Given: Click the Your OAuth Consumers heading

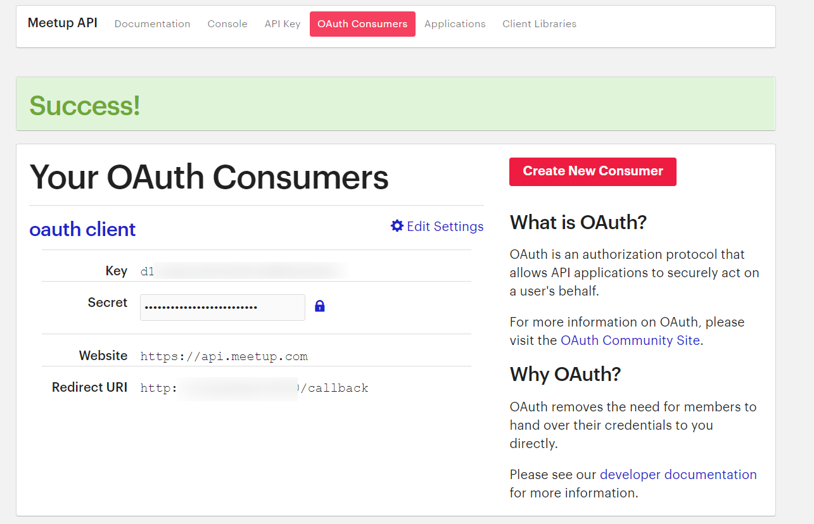Looking at the screenshot, I should (209, 177).
